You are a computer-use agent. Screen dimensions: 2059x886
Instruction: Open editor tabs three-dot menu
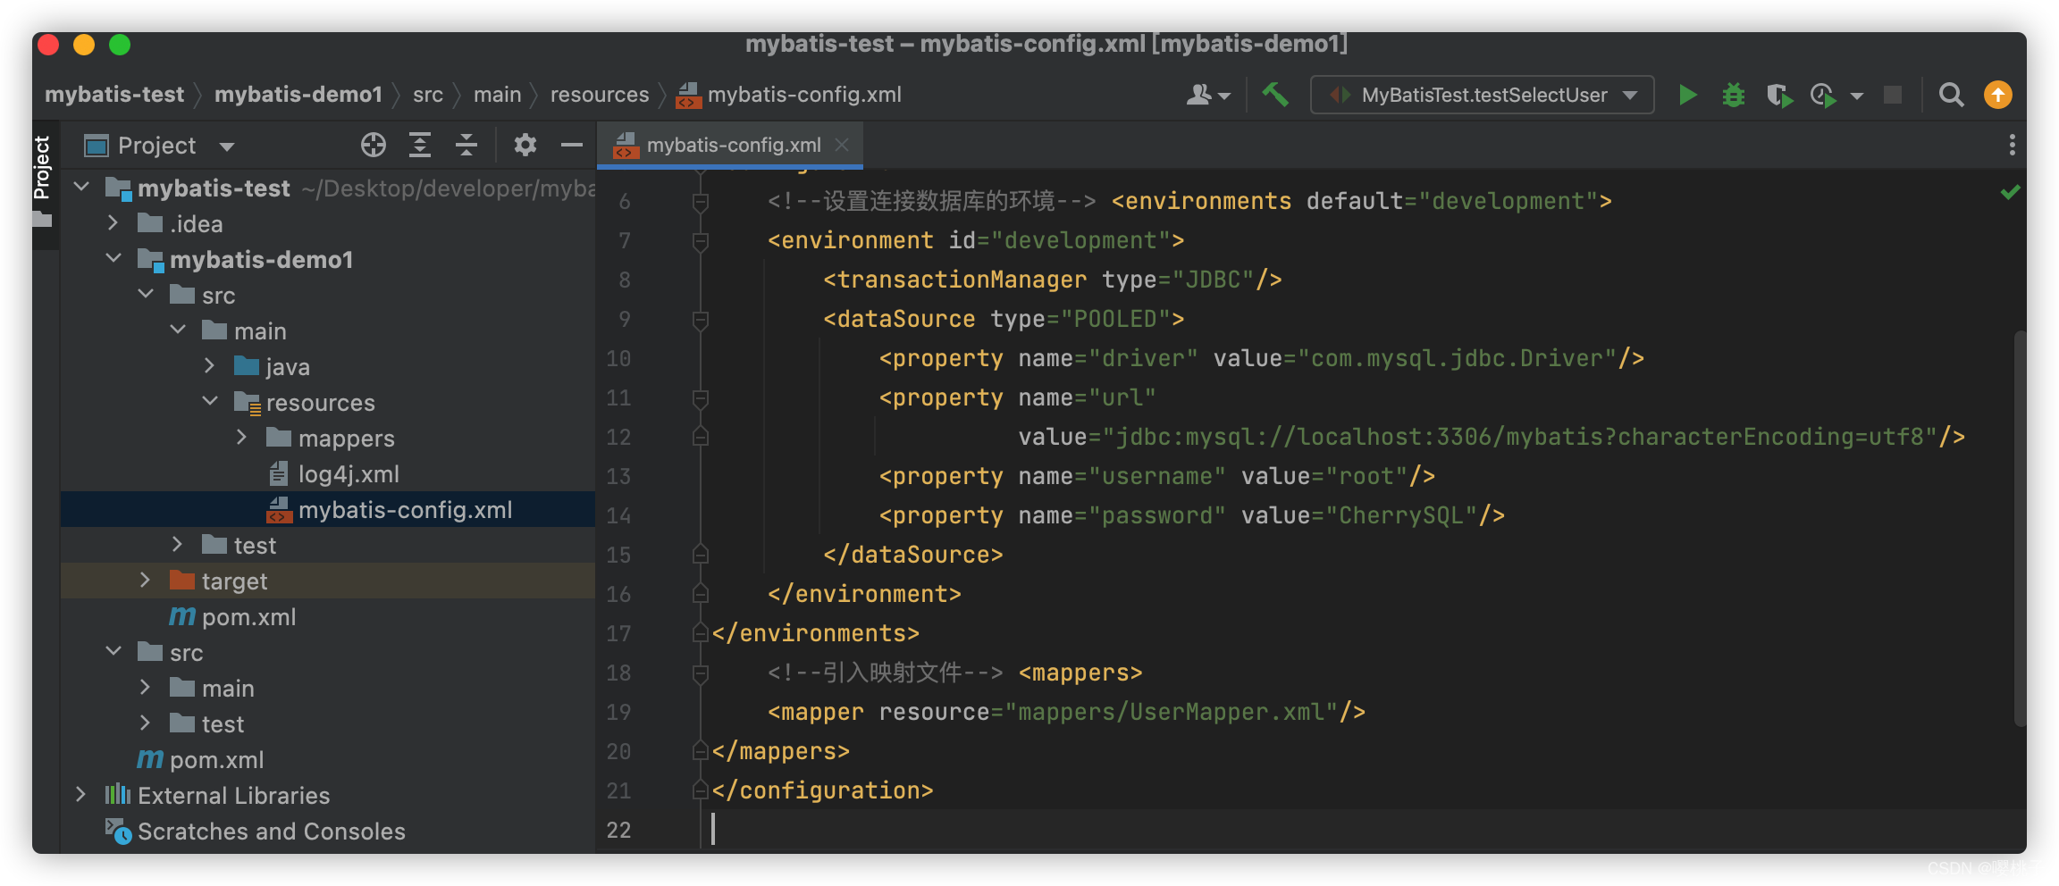tap(2012, 145)
